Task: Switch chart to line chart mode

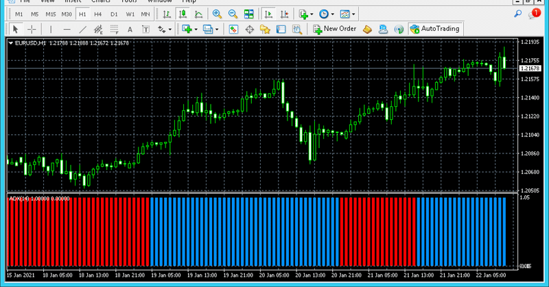Action: point(198,14)
